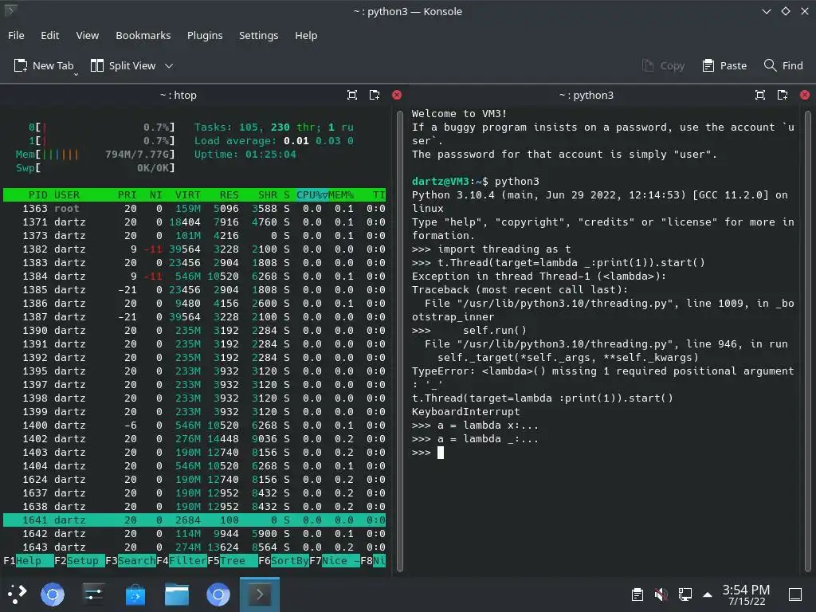816x612 pixels.
Task: Click the htop F3 Search button
Action: (x=131, y=560)
